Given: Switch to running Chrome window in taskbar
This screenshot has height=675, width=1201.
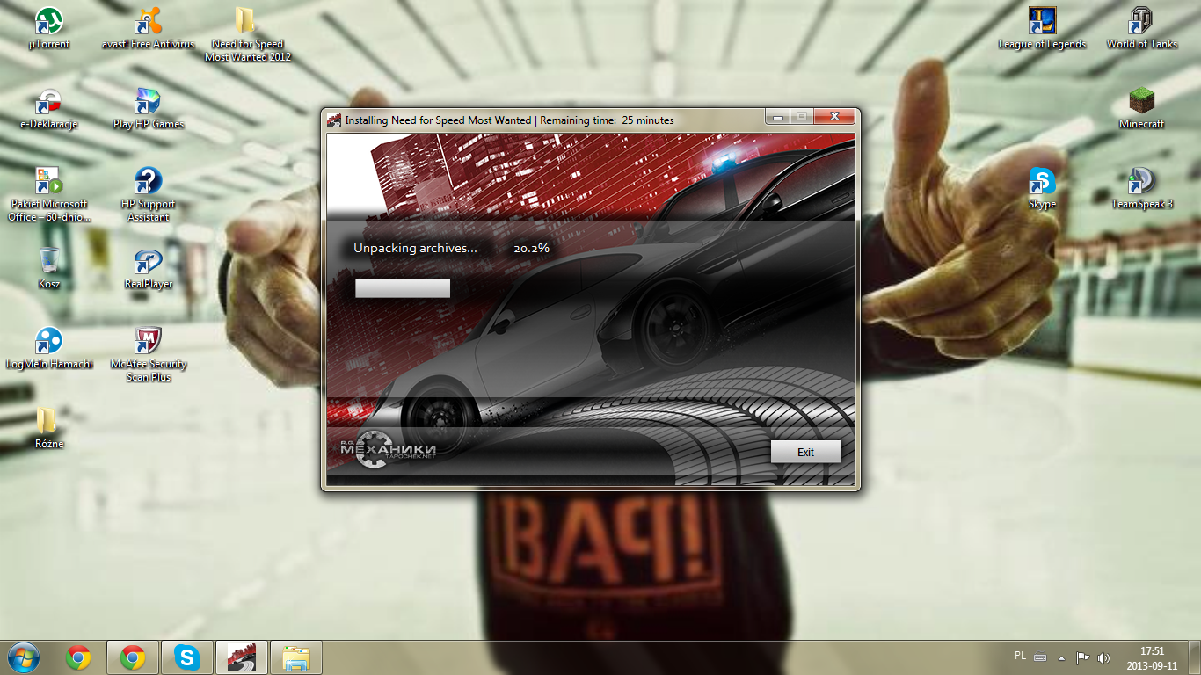Looking at the screenshot, I should 133,657.
